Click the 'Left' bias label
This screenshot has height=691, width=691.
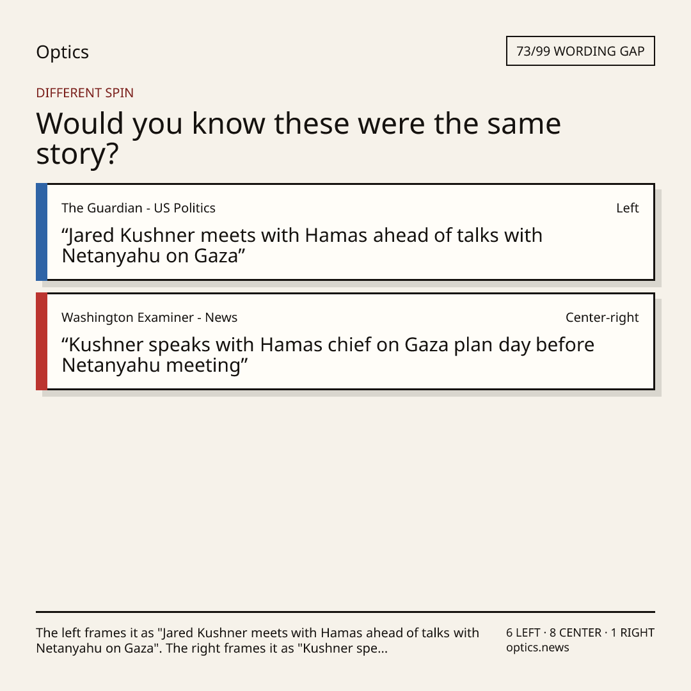pyautogui.click(x=628, y=208)
